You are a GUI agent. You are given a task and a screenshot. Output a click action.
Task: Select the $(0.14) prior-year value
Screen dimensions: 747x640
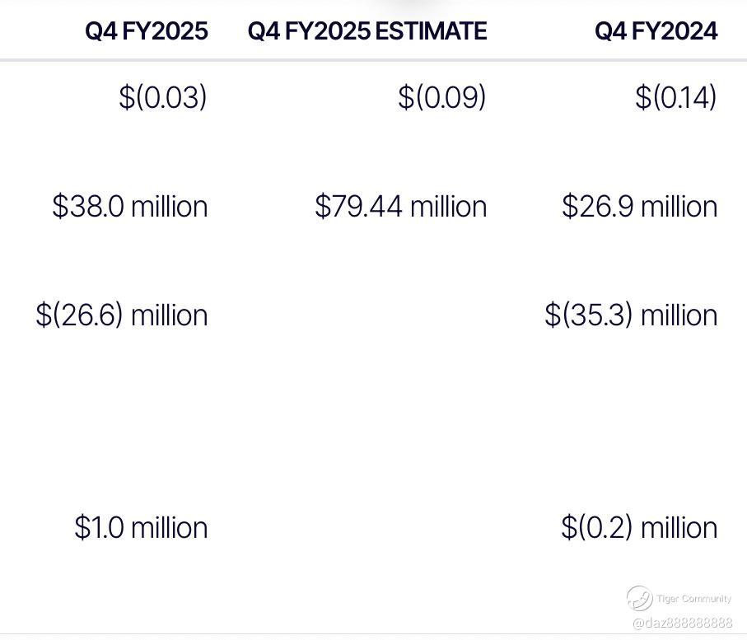[x=675, y=97]
